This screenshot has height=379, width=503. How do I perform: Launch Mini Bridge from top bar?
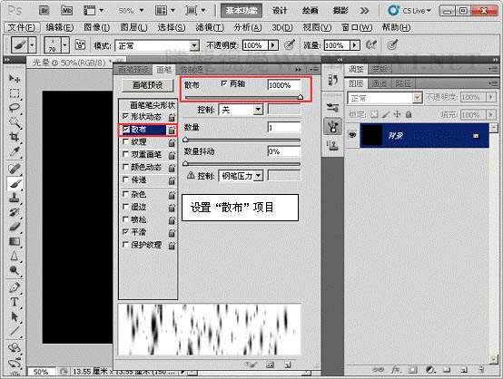(66, 11)
